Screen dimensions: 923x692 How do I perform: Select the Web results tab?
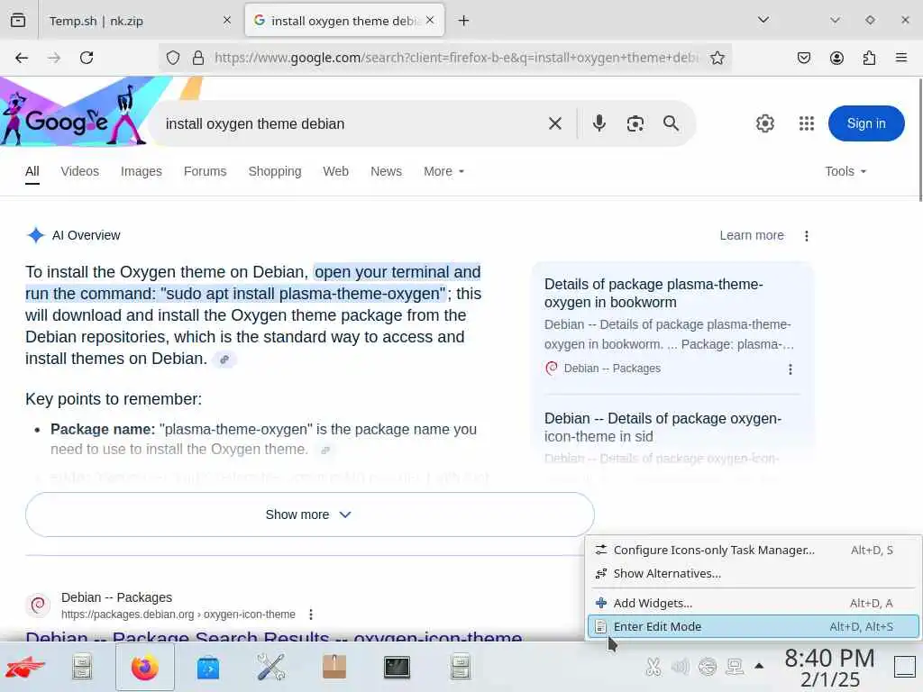point(335,171)
